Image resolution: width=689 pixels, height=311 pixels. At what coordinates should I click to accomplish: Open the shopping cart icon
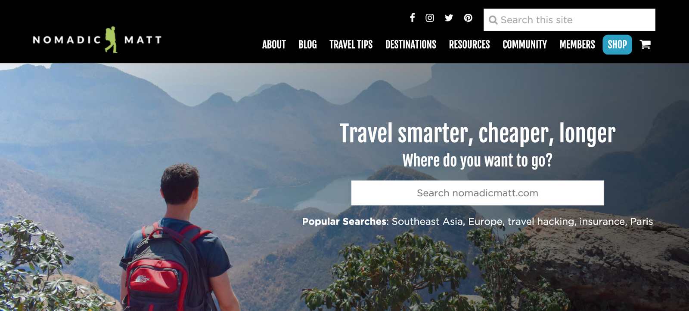(645, 44)
